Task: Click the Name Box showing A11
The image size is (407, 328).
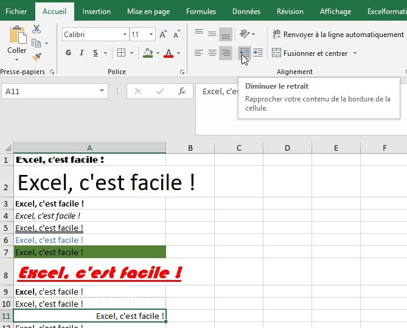Action: [55, 91]
